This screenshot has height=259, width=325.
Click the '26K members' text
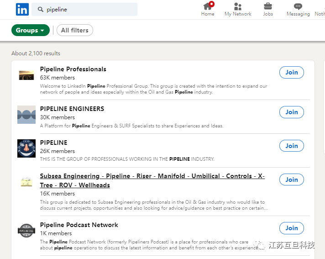[x=58, y=151]
